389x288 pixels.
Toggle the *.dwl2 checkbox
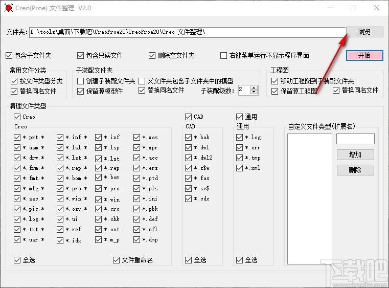click(188, 158)
